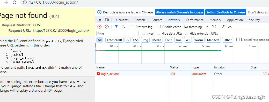Click red error icon beside login_action/
This screenshot has height=102, width=269.
click(x=98, y=74)
